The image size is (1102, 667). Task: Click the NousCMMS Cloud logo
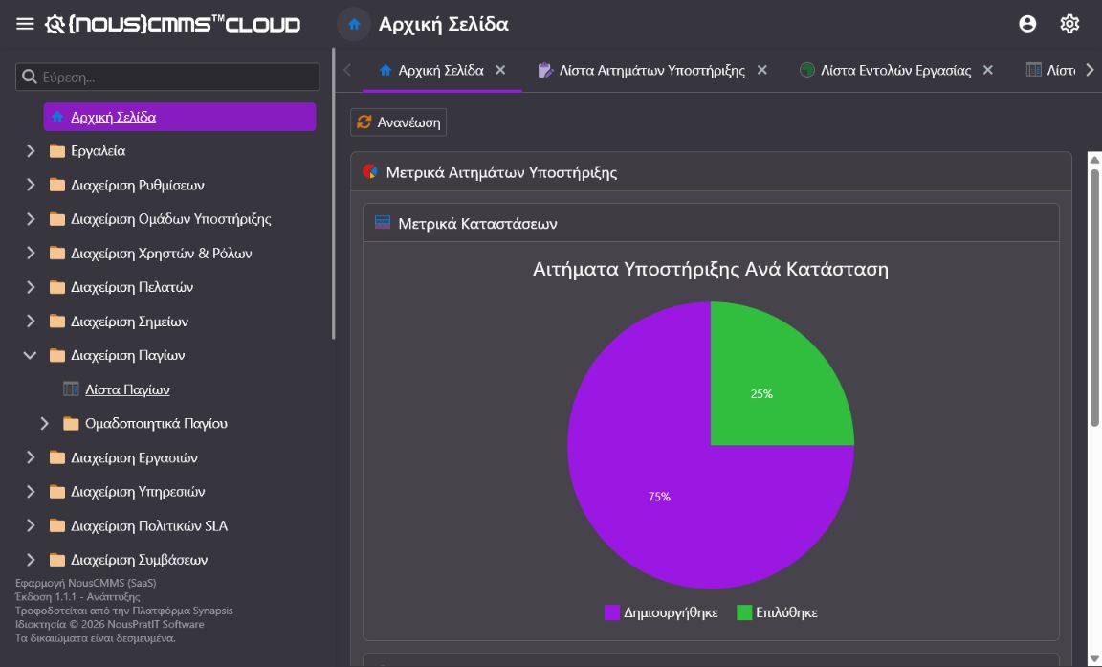tap(173, 24)
